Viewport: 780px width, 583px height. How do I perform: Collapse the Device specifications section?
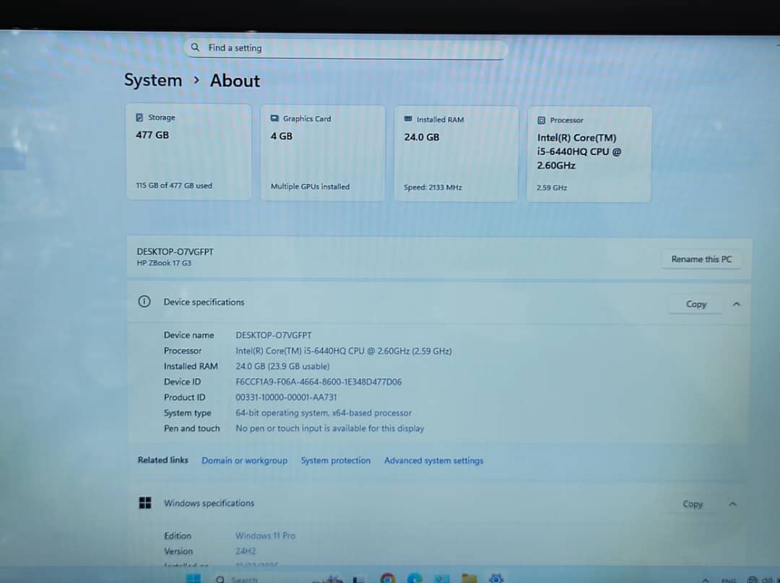tap(736, 304)
